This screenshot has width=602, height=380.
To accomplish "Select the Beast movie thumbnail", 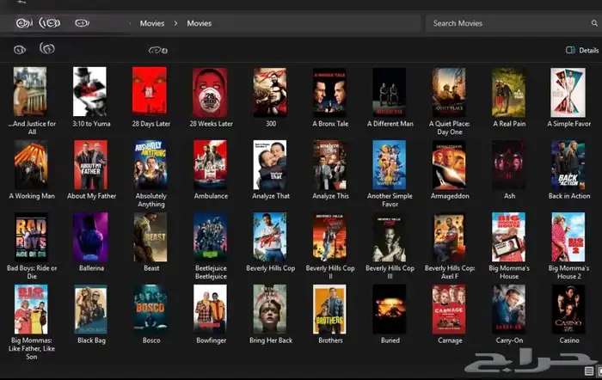I will (150, 236).
